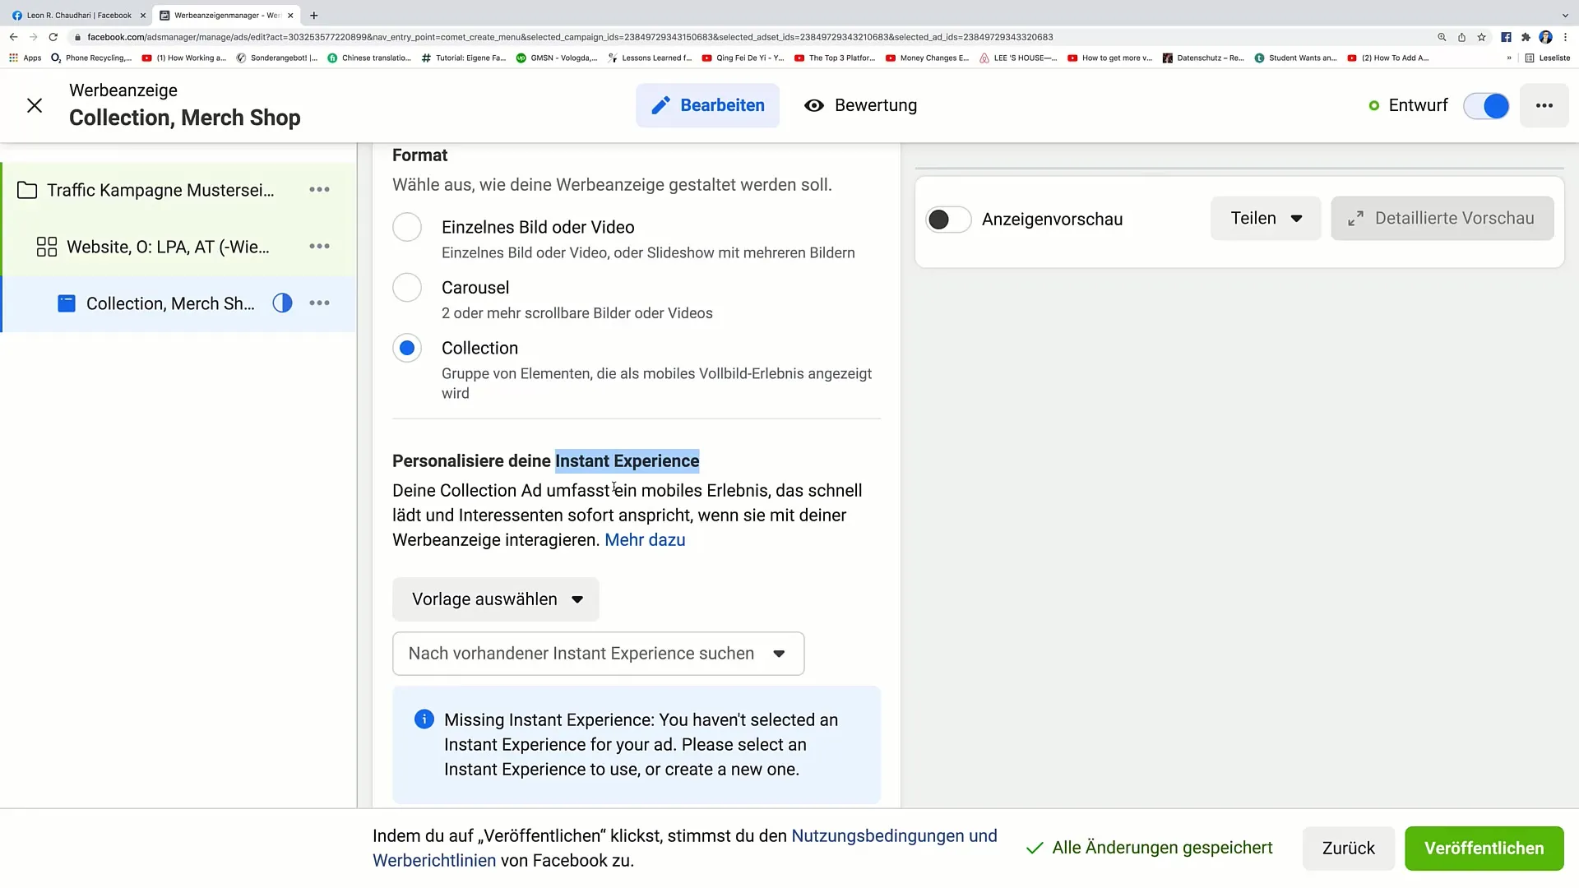1579x888 pixels.
Task: Click the ad set grid icon
Action: (x=47, y=247)
